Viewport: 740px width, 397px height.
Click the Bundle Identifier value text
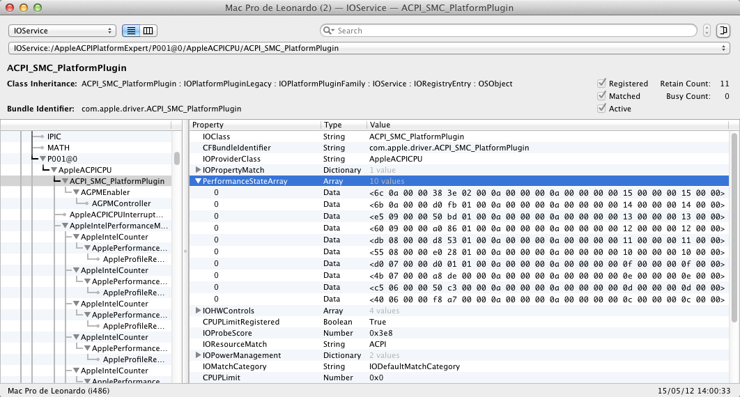coord(162,109)
